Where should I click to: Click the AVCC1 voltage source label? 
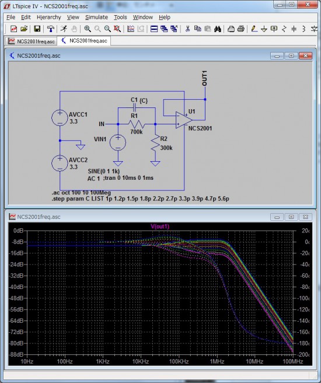click(78, 114)
